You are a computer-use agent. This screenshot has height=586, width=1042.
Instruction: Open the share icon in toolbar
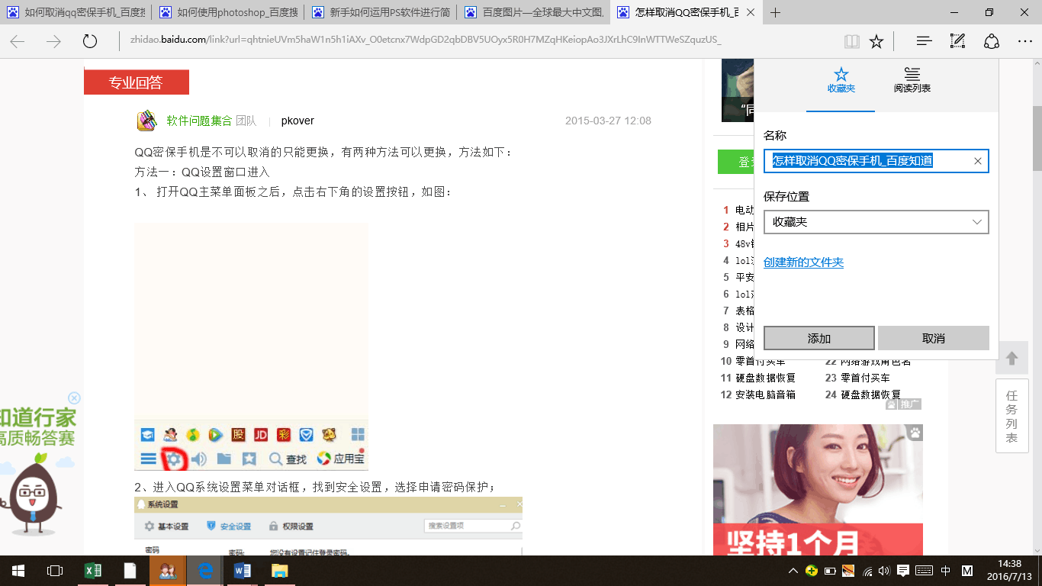[991, 41]
